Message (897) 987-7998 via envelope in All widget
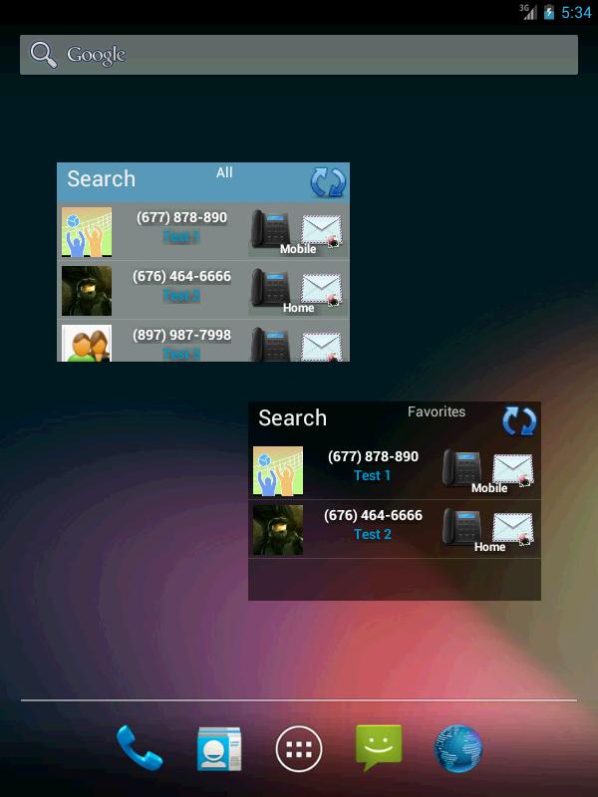 coord(321,347)
